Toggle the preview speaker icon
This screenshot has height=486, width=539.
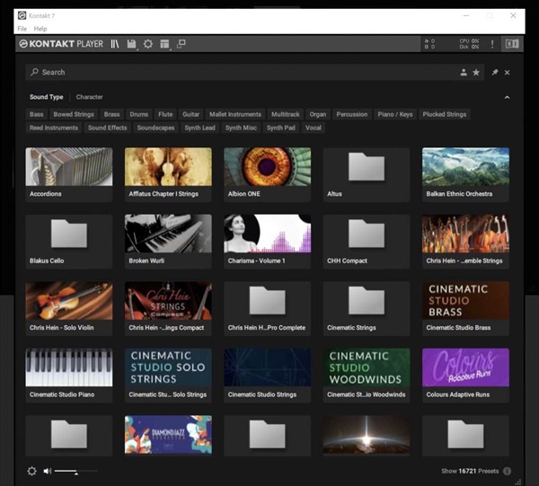tap(48, 471)
